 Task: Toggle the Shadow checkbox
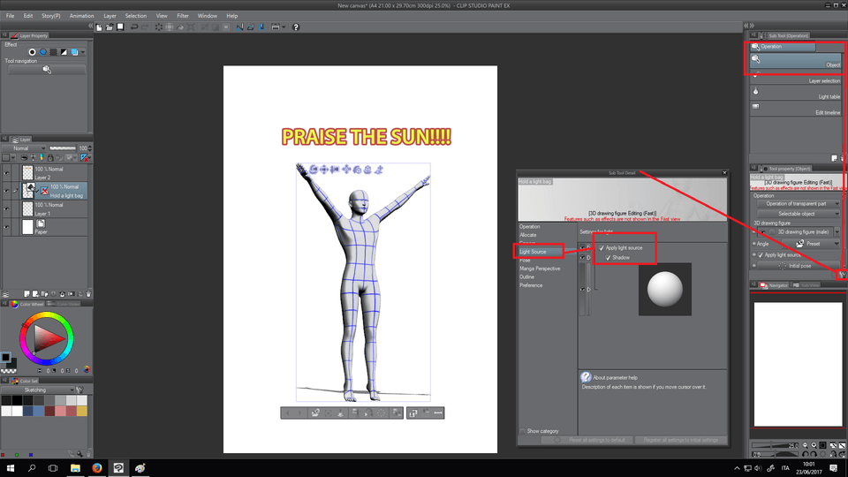pyautogui.click(x=608, y=257)
